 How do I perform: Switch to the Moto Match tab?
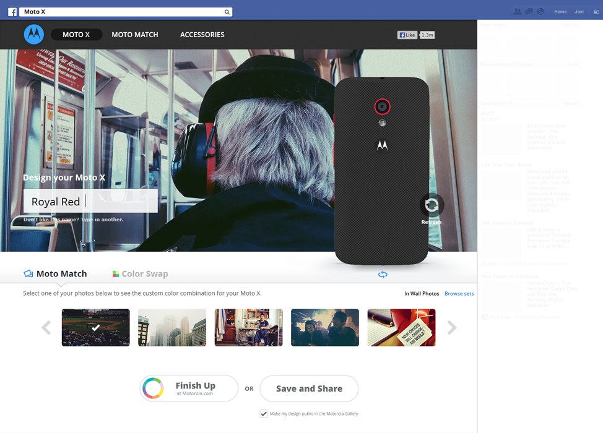[x=55, y=273]
